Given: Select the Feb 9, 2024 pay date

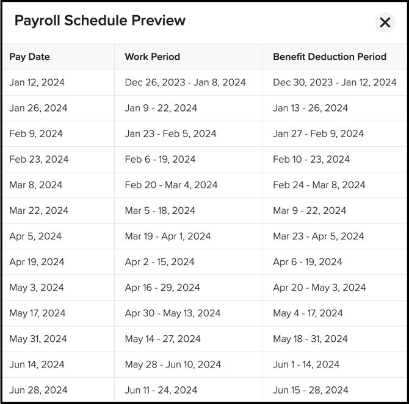Looking at the screenshot, I should pos(36,133).
